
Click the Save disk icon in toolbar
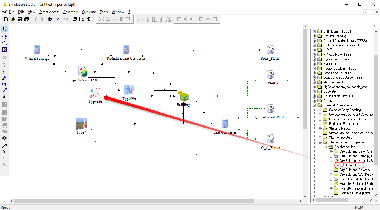(20, 19)
